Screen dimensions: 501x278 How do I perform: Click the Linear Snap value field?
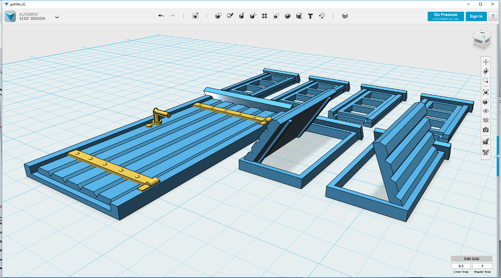click(x=461, y=266)
